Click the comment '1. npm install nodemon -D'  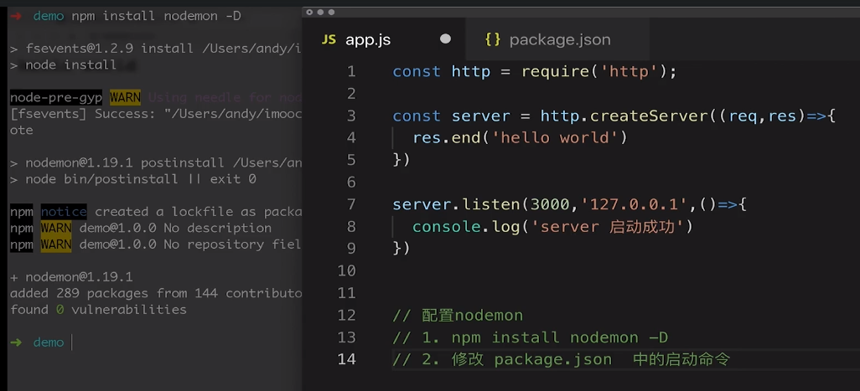(x=545, y=337)
